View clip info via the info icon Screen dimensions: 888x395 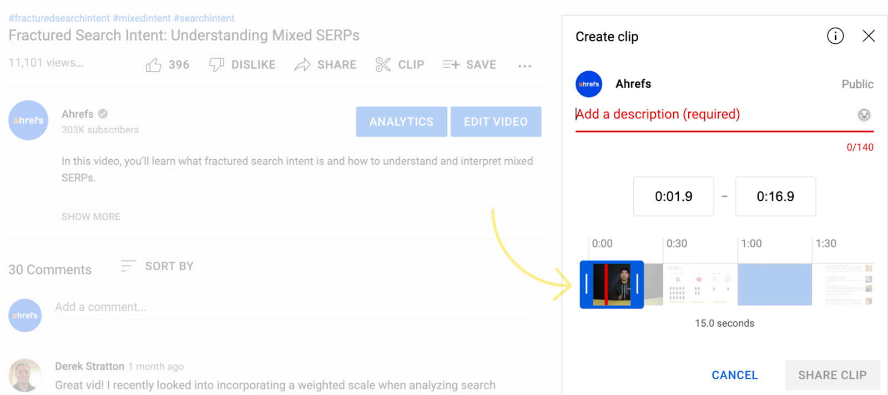[835, 36]
